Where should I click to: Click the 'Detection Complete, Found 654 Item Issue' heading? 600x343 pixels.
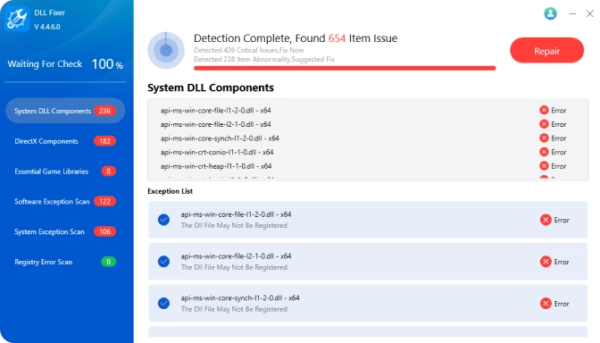296,38
